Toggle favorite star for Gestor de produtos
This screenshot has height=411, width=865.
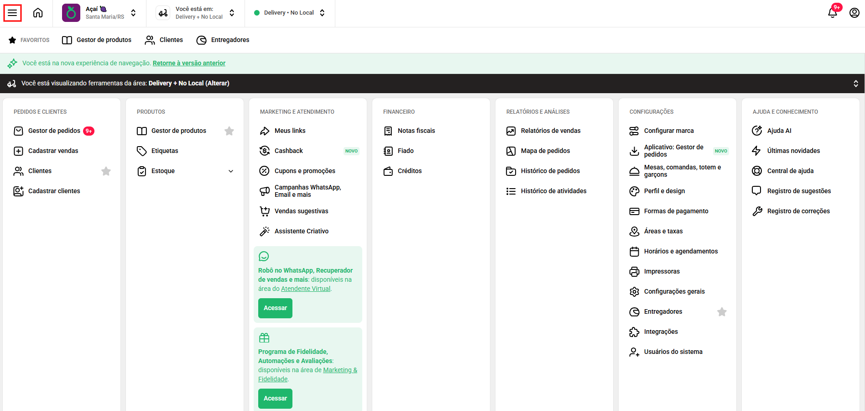229,131
